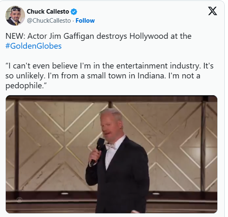Click the microphone held in the video

(98, 150)
